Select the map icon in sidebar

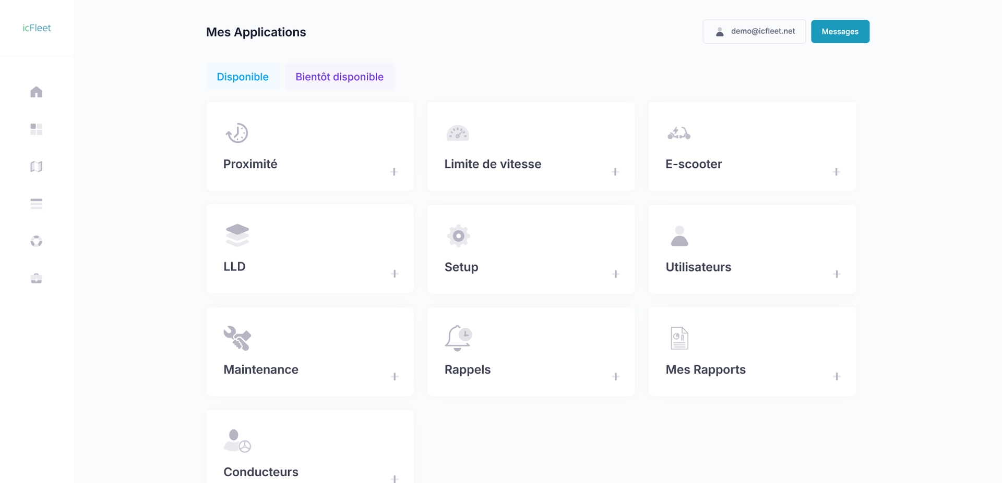click(x=36, y=167)
